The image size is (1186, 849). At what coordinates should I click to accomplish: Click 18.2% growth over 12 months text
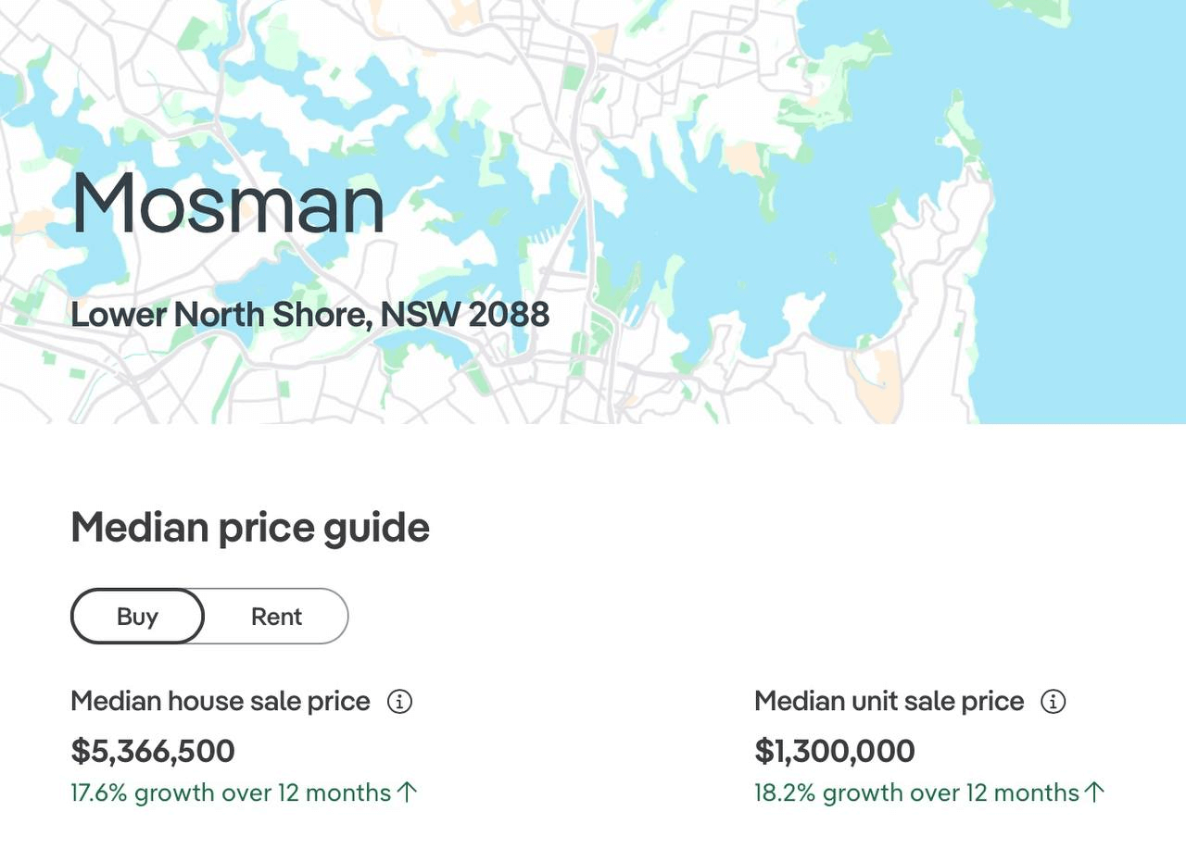(917, 793)
